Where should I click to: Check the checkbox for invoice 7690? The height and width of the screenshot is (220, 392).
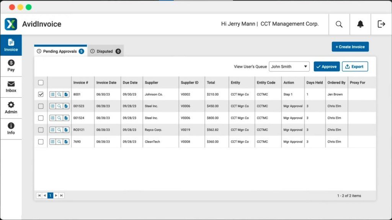pyautogui.click(x=41, y=141)
